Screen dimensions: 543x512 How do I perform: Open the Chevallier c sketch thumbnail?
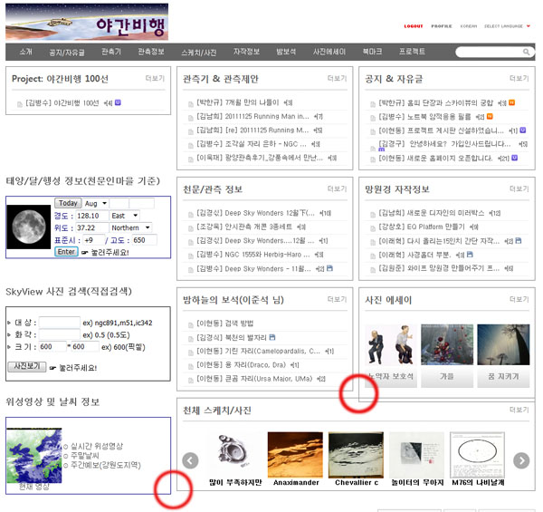[x=355, y=451]
